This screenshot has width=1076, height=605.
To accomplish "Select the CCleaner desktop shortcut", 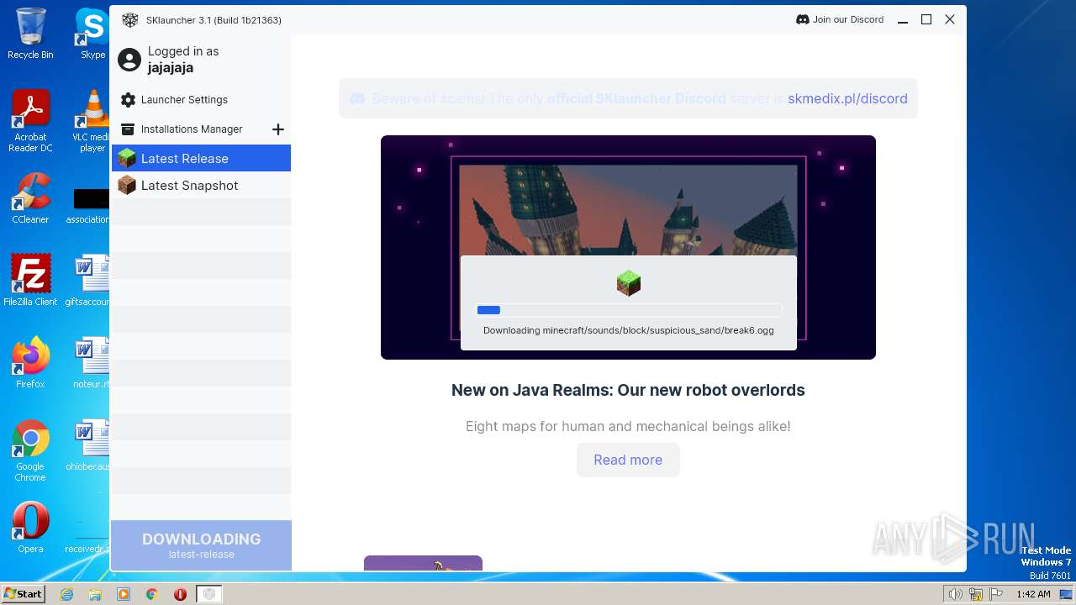I will coord(30,198).
